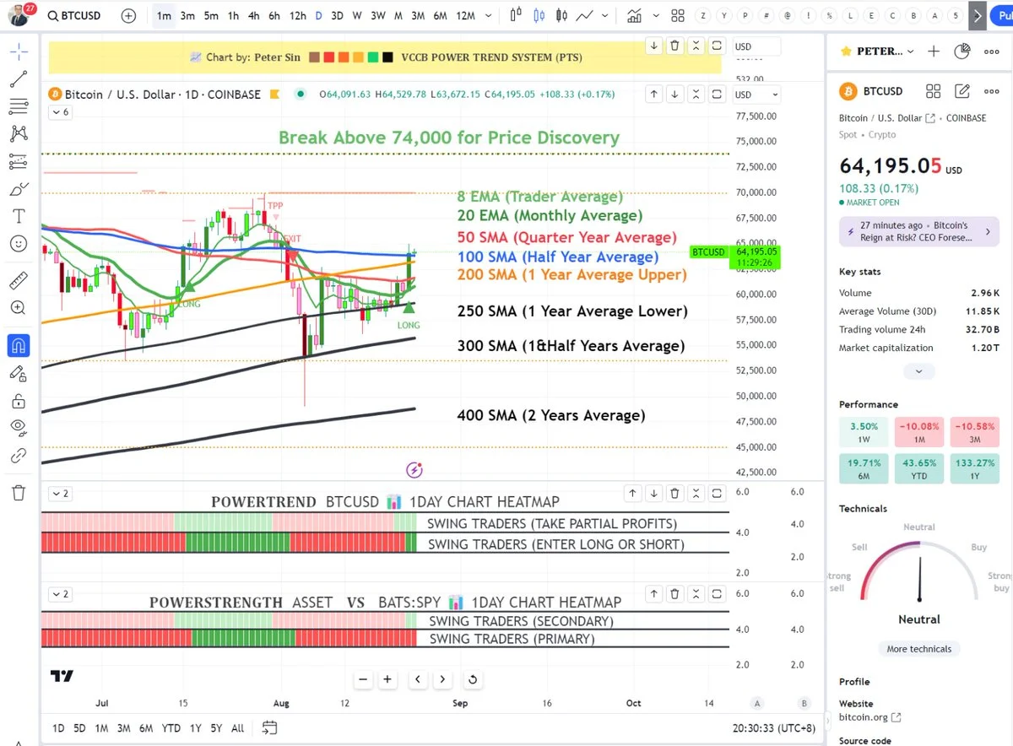
Task: Select the YTD date range
Action: tap(171, 727)
